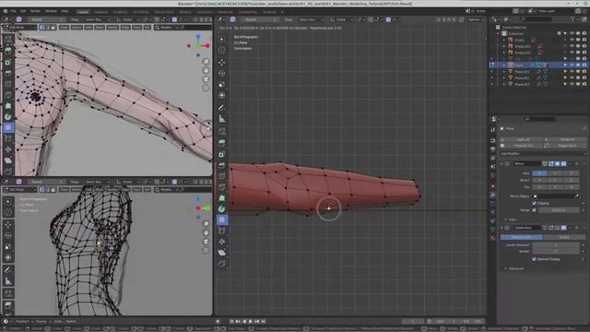Viewport: 590px width, 332px height.
Task: Toggle Mirror Bisect Z button
Action: point(572,180)
